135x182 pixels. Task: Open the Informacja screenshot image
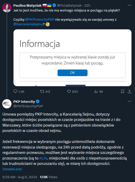click(72, 58)
